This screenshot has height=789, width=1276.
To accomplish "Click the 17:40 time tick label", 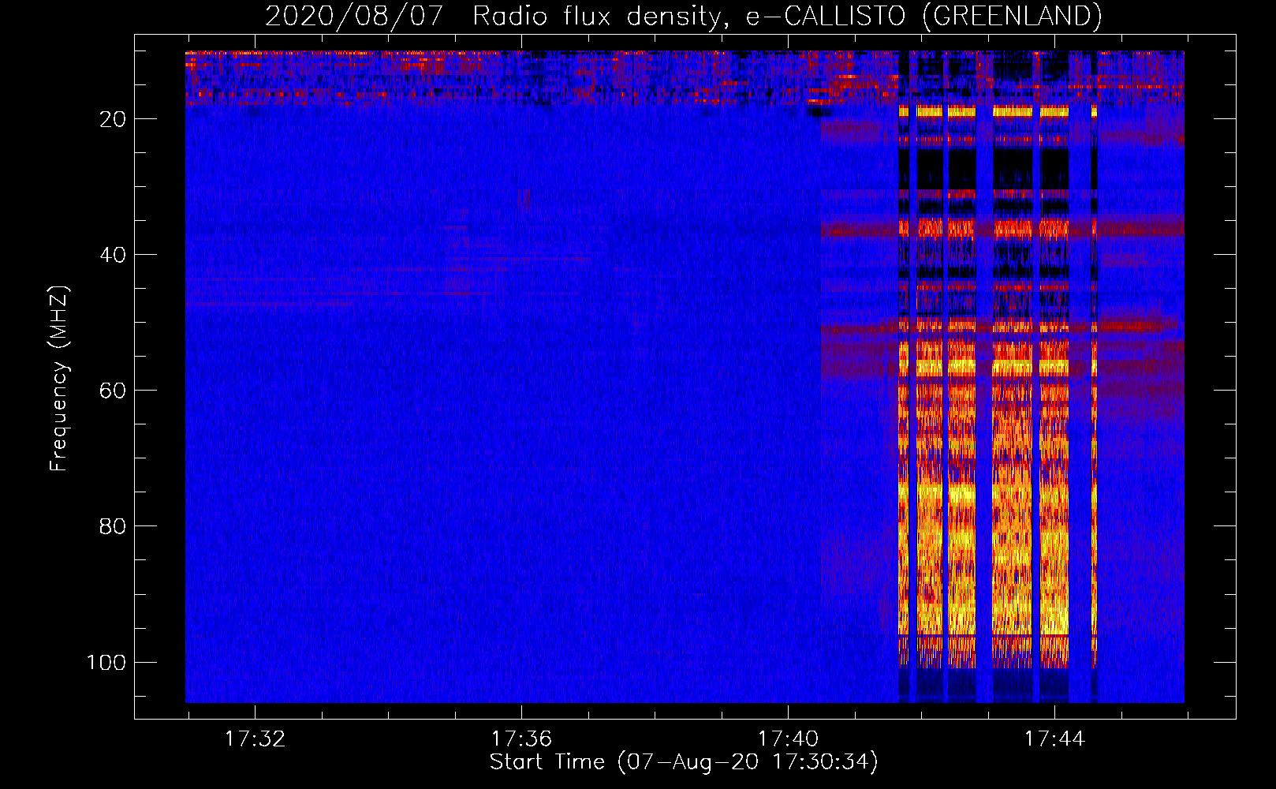I will [788, 739].
